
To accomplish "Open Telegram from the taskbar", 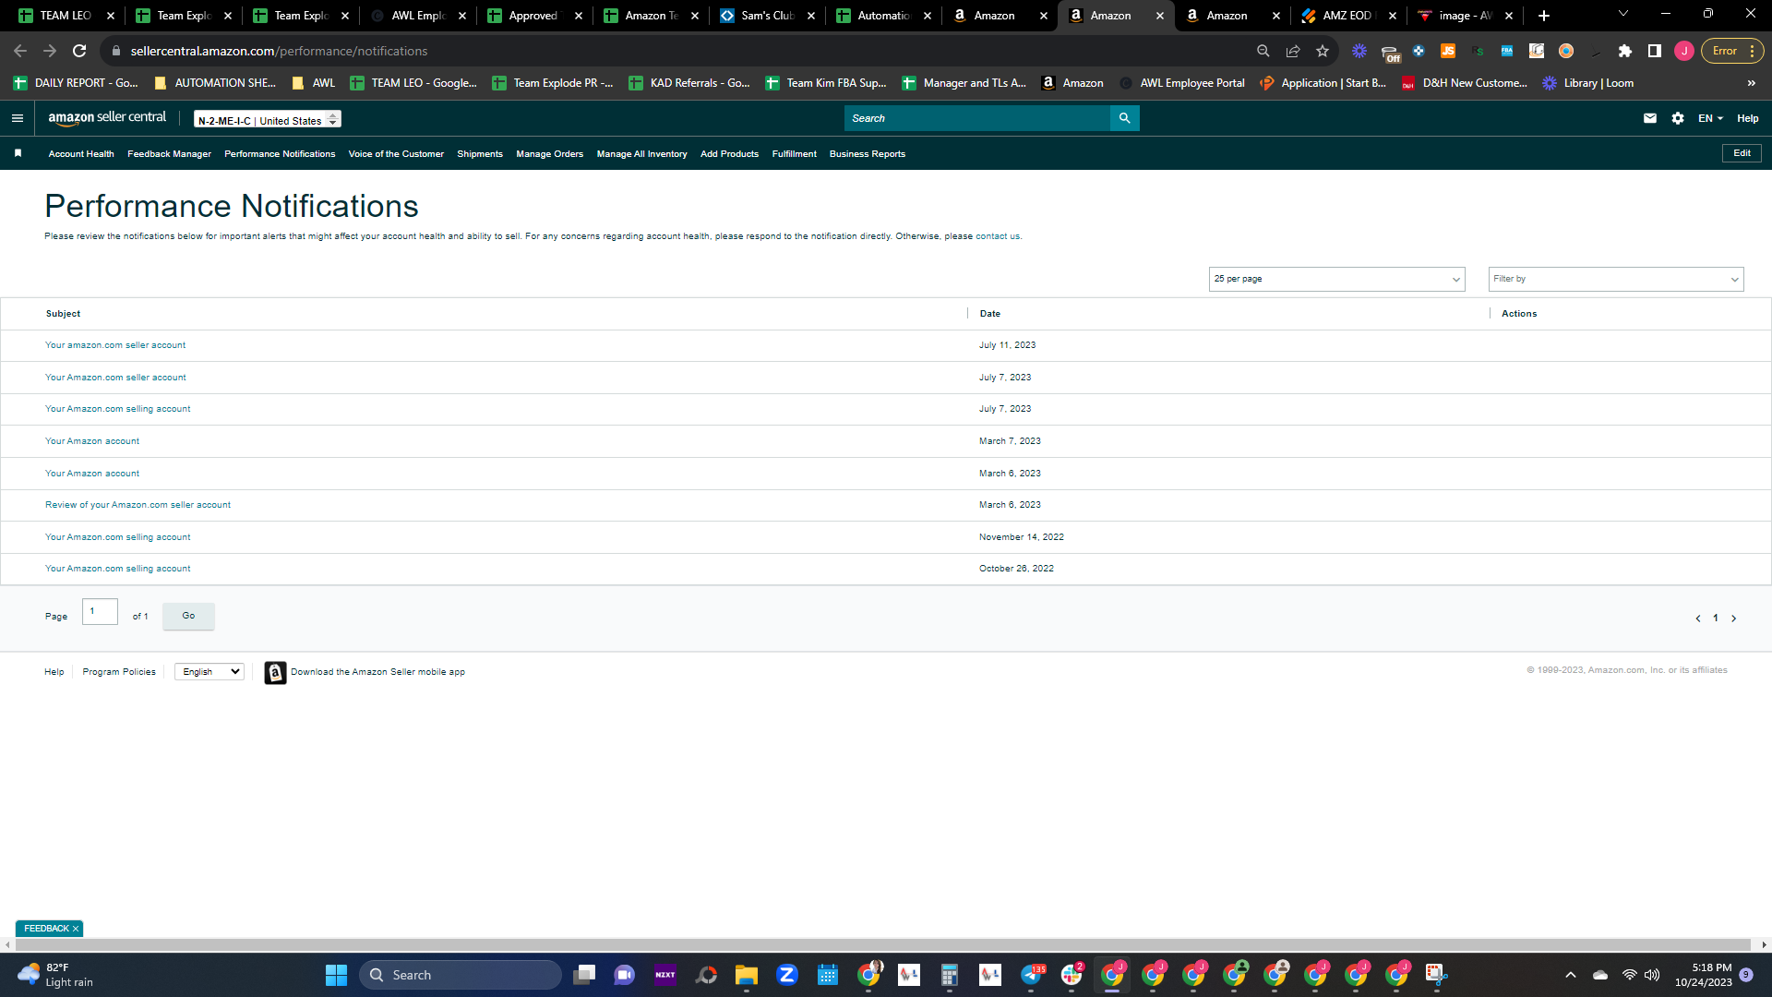I will (x=1031, y=975).
